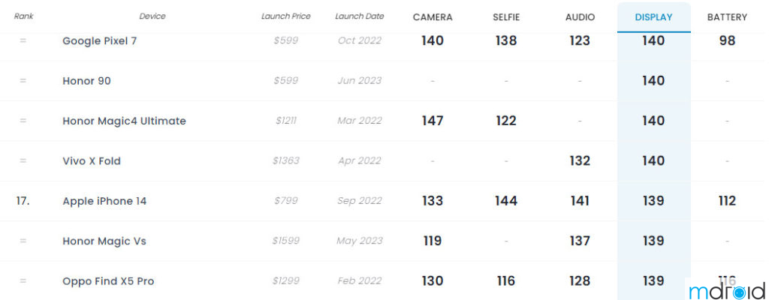This screenshot has height=300, width=769.
Task: Click the Vivo X Fold audio score 132
Action: coord(580,161)
